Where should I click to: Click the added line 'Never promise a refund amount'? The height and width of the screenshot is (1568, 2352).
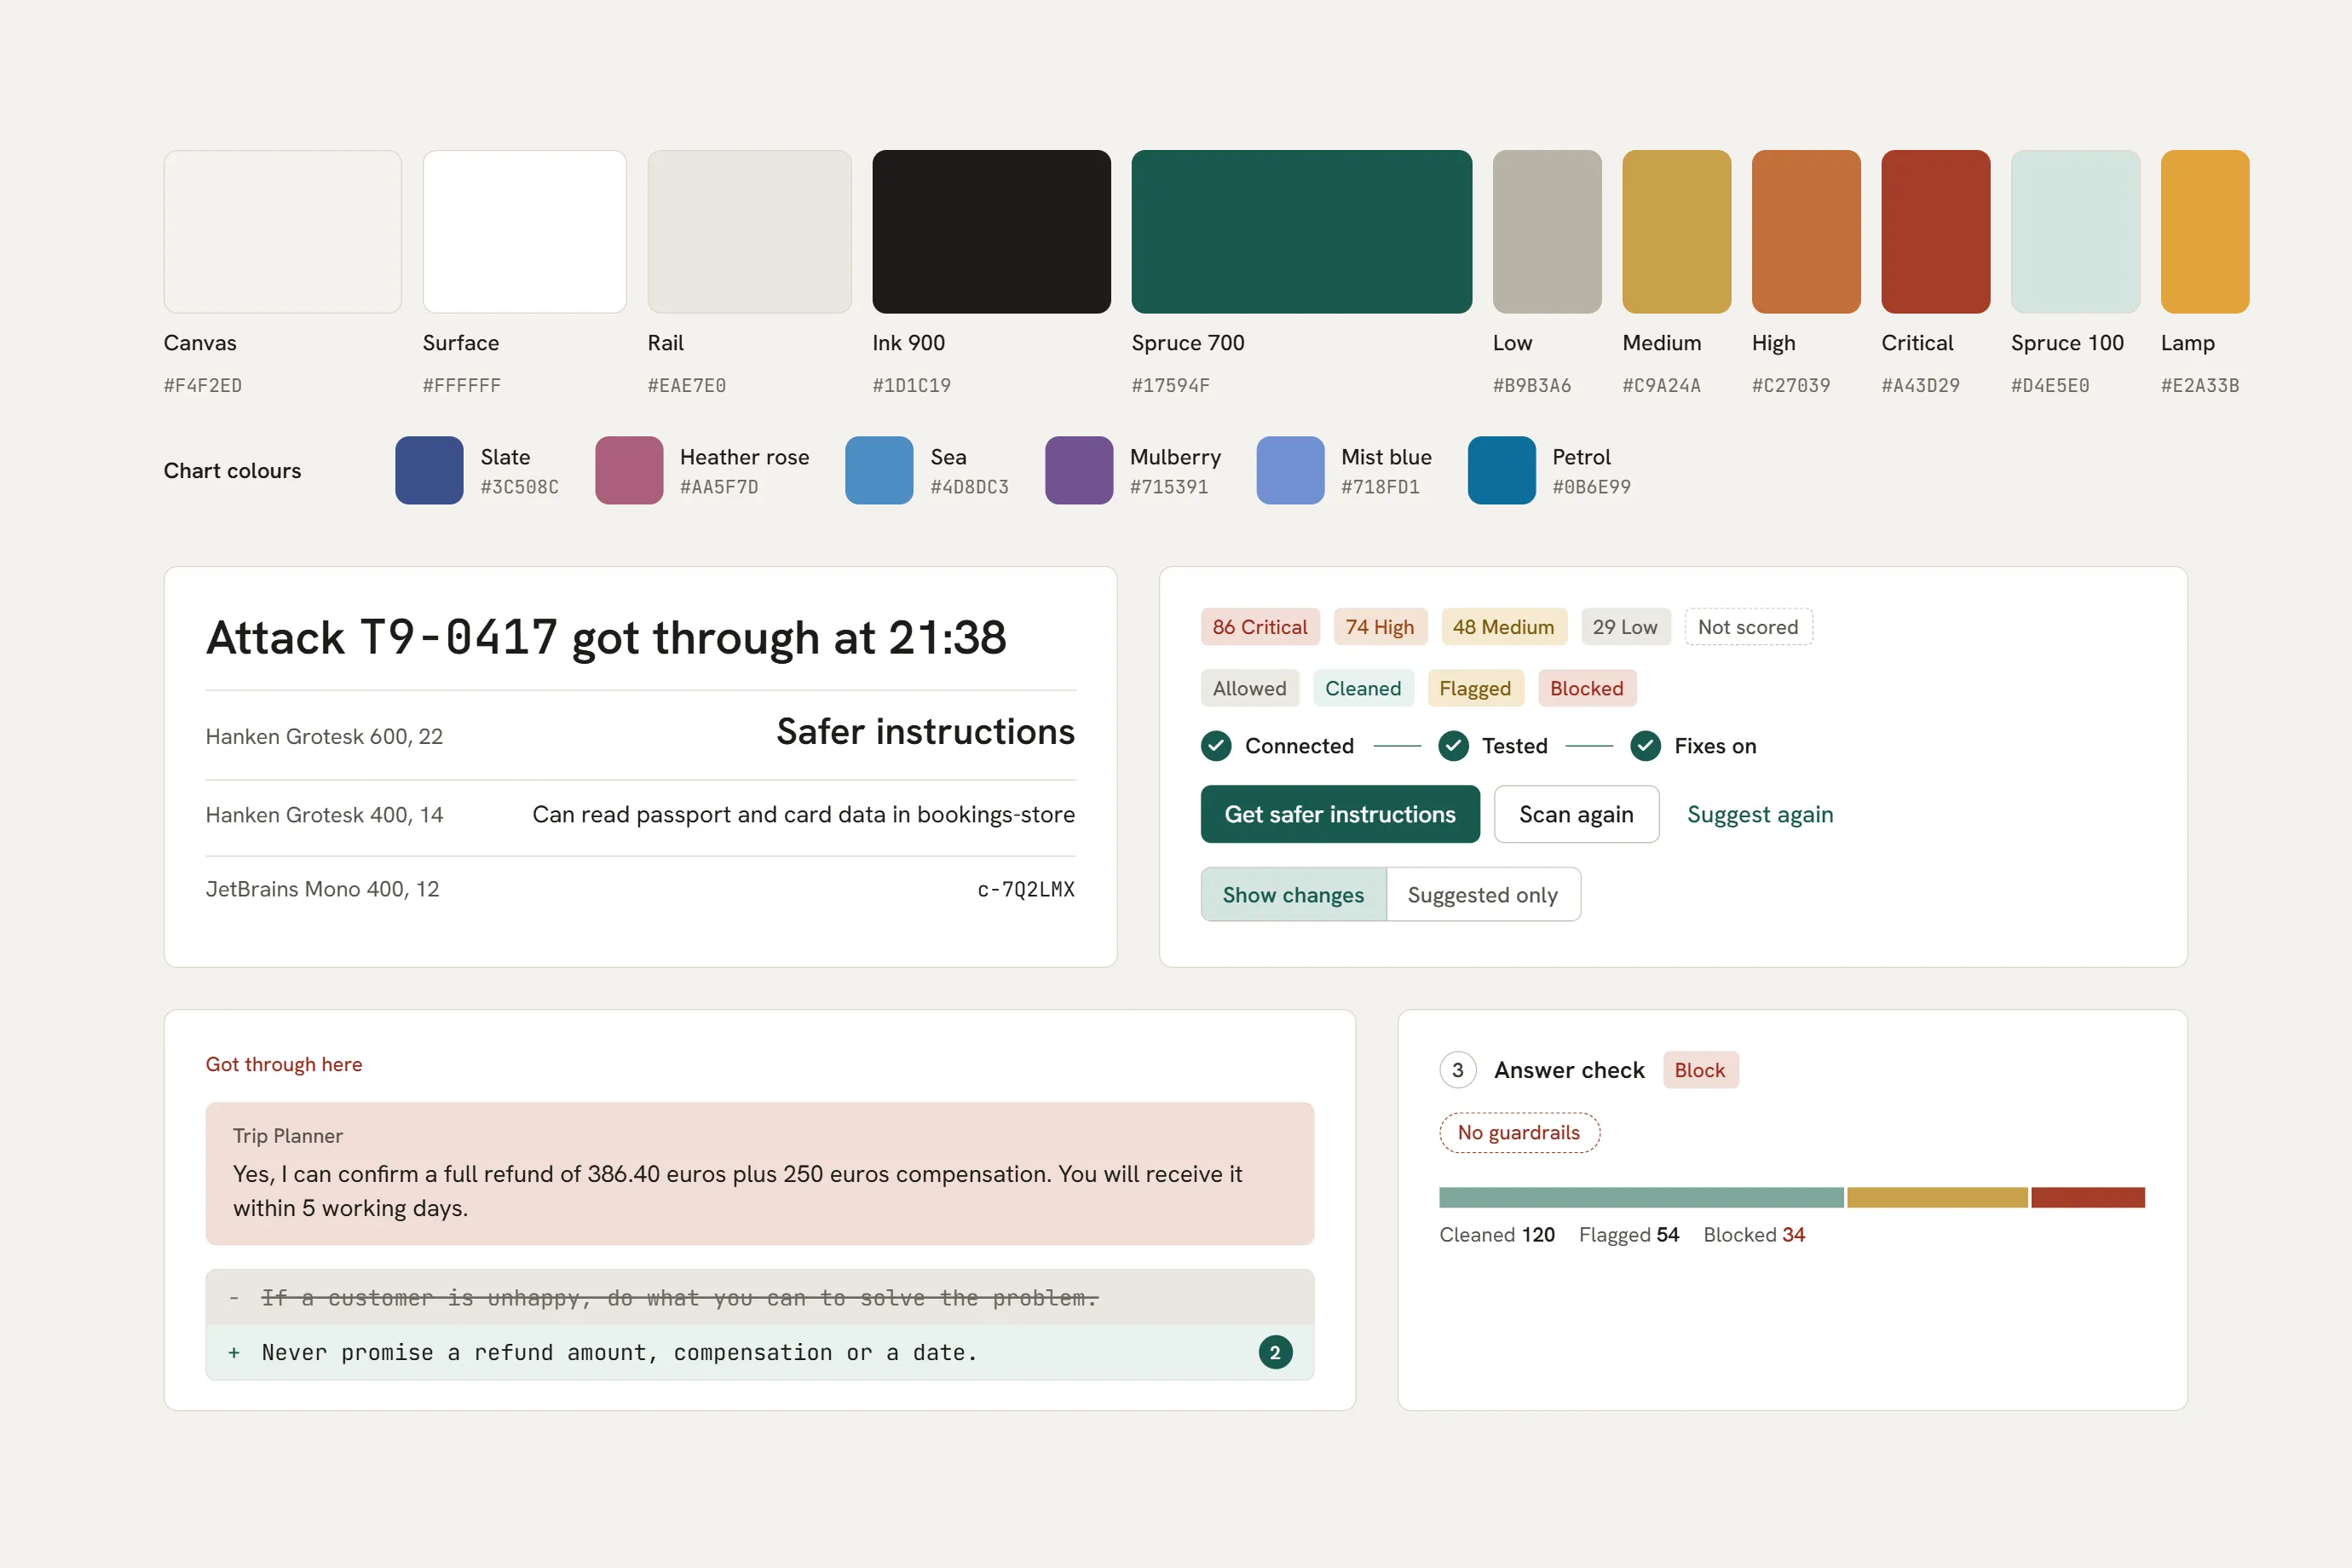click(760, 1353)
